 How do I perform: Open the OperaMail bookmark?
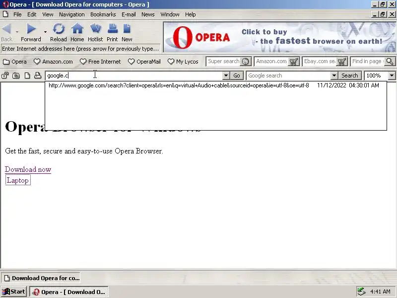144,62
